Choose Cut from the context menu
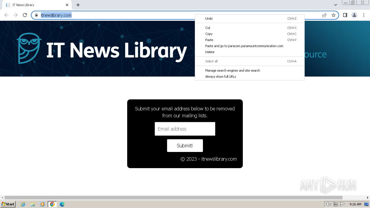370x208 pixels. (250, 28)
